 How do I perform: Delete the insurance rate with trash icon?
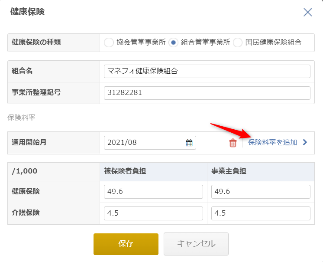233,143
